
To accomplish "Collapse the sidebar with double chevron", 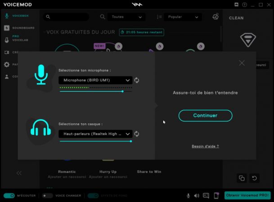I will click(x=19, y=173).
